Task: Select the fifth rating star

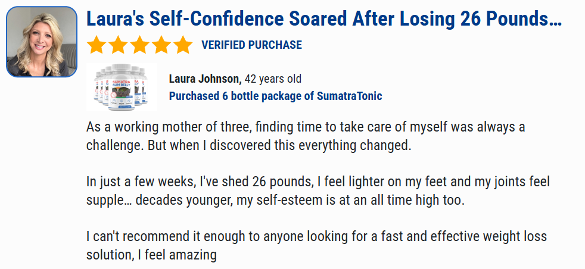Action: click(x=182, y=45)
